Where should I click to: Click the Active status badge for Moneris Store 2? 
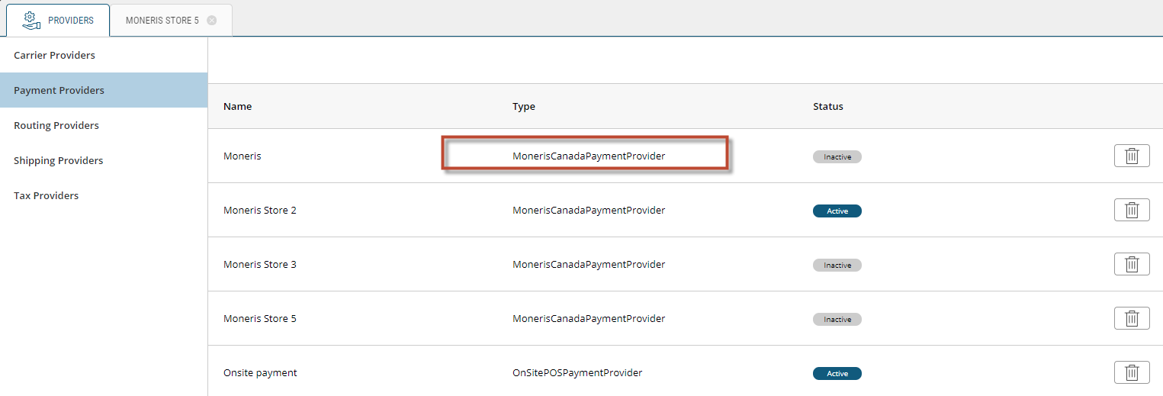pos(837,211)
